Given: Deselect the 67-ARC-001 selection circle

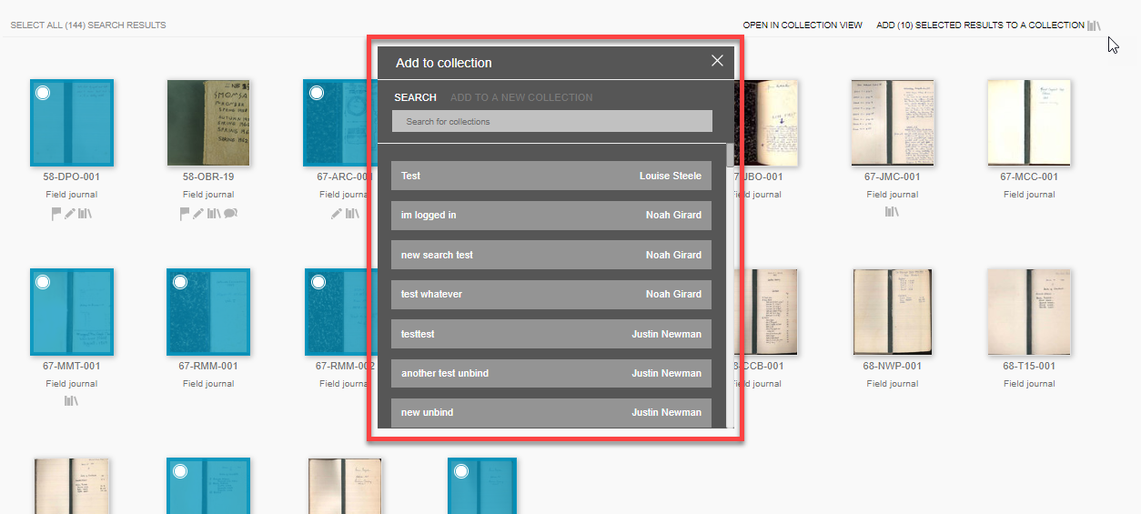Looking at the screenshot, I should tap(317, 93).
